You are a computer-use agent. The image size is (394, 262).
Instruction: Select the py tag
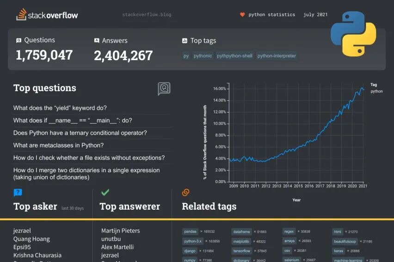186,56
